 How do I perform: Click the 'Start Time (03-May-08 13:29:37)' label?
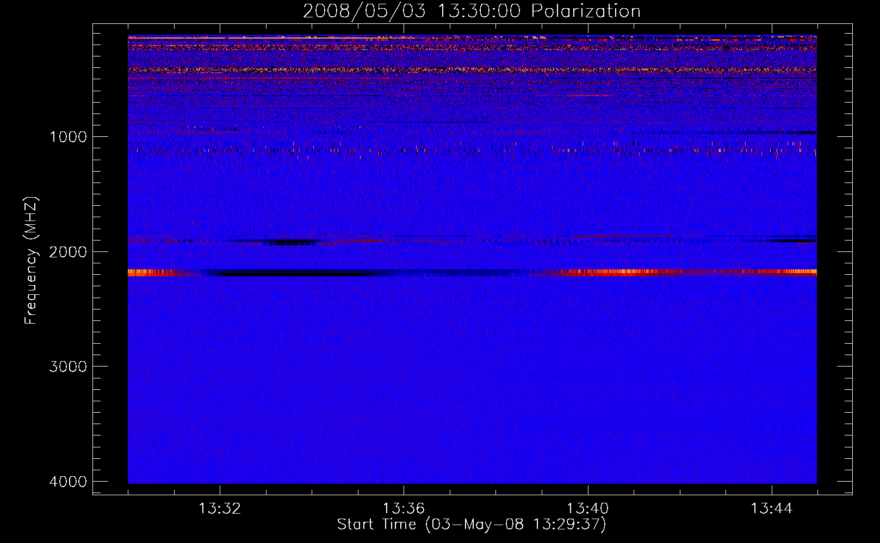click(x=472, y=525)
